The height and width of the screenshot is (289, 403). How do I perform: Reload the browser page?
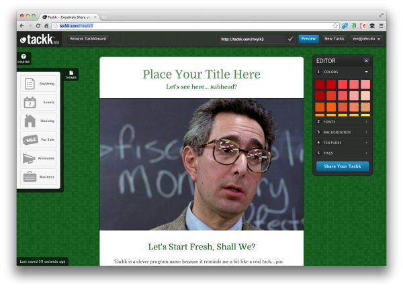coord(38,25)
